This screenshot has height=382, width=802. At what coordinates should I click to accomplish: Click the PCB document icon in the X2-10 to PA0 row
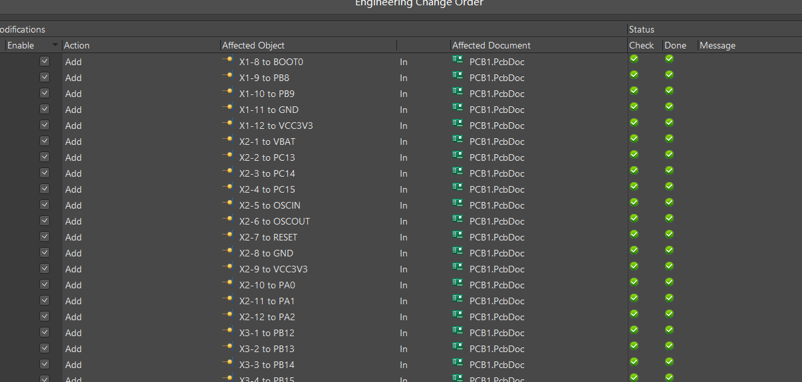(x=458, y=282)
